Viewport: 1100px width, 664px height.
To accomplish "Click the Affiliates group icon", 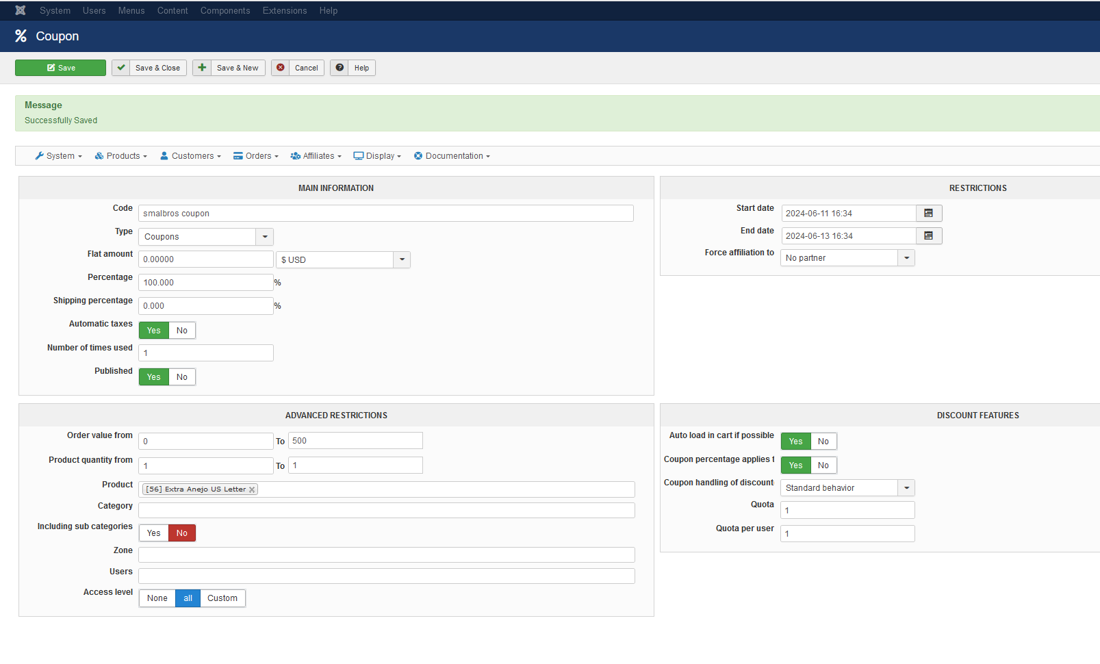I will (x=296, y=156).
